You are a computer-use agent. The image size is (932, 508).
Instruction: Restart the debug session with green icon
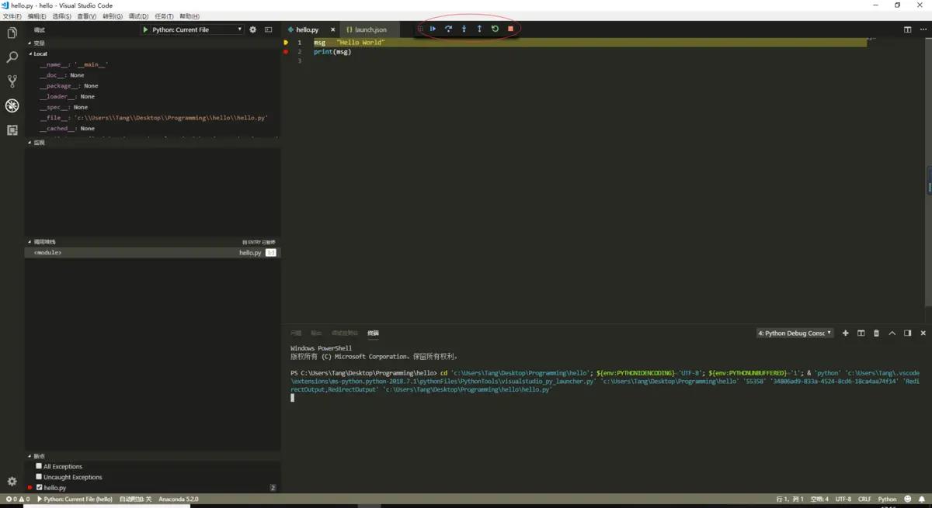[x=495, y=29]
